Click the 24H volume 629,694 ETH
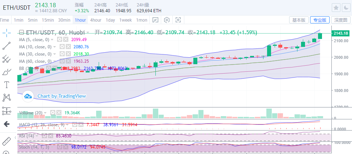352x154 pixels. point(149,10)
